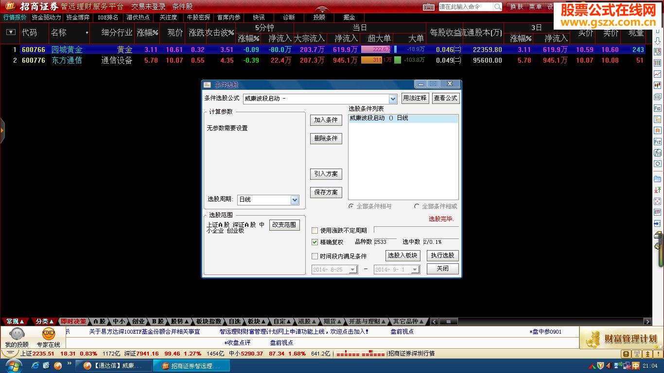Switch to the 创业 bottom tab

138,322
